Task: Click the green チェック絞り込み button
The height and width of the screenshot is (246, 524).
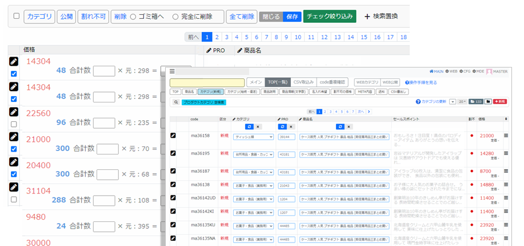Action: [x=329, y=17]
